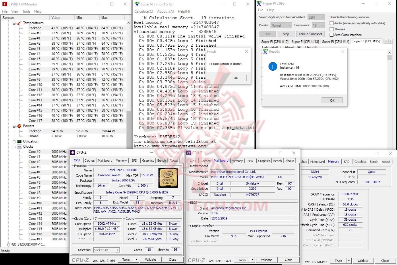Open the HWMonitor Tools menu
The width and height of the screenshot is (397, 265).
(26, 11)
